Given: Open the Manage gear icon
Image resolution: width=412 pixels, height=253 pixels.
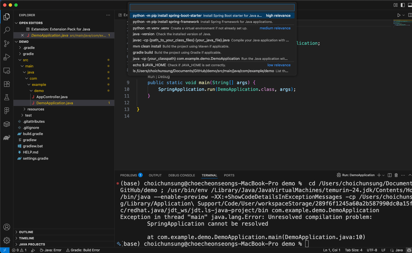Looking at the screenshot, I should 7,240.
